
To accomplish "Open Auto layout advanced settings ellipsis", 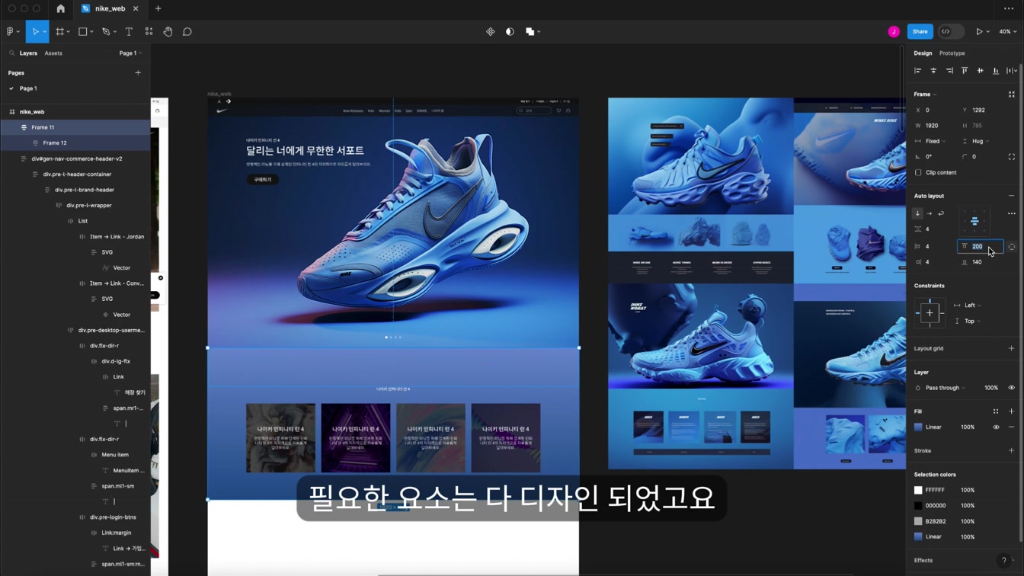I will [1012, 213].
